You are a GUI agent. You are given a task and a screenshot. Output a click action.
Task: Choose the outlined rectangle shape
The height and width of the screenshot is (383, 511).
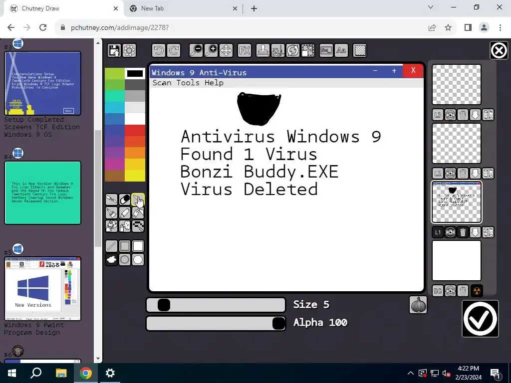coord(125,246)
